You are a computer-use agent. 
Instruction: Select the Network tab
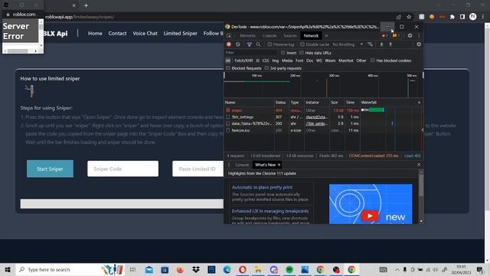click(311, 36)
